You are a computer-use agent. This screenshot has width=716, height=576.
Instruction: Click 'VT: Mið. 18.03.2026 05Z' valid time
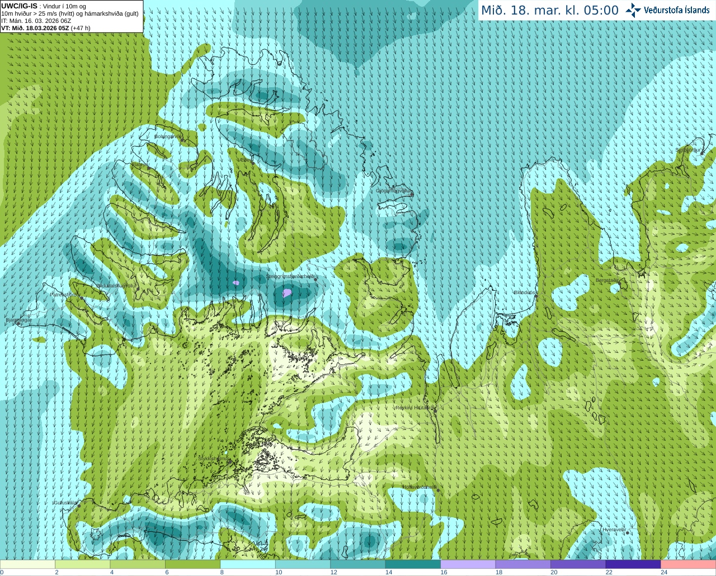click(35, 28)
